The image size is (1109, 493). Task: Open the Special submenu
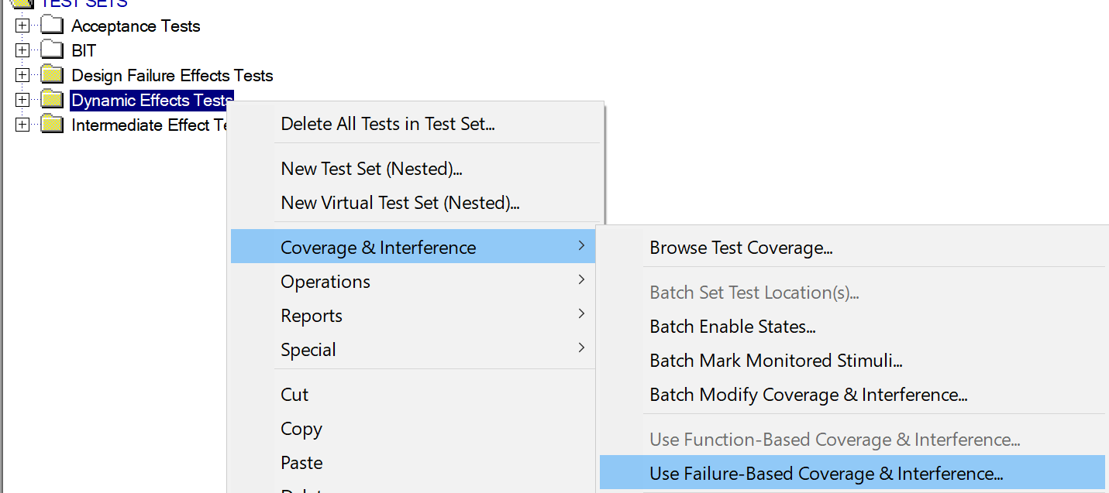[x=308, y=350]
